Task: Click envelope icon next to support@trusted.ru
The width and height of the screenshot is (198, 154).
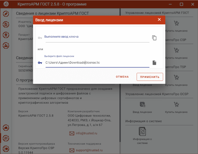Action: tap(72, 150)
